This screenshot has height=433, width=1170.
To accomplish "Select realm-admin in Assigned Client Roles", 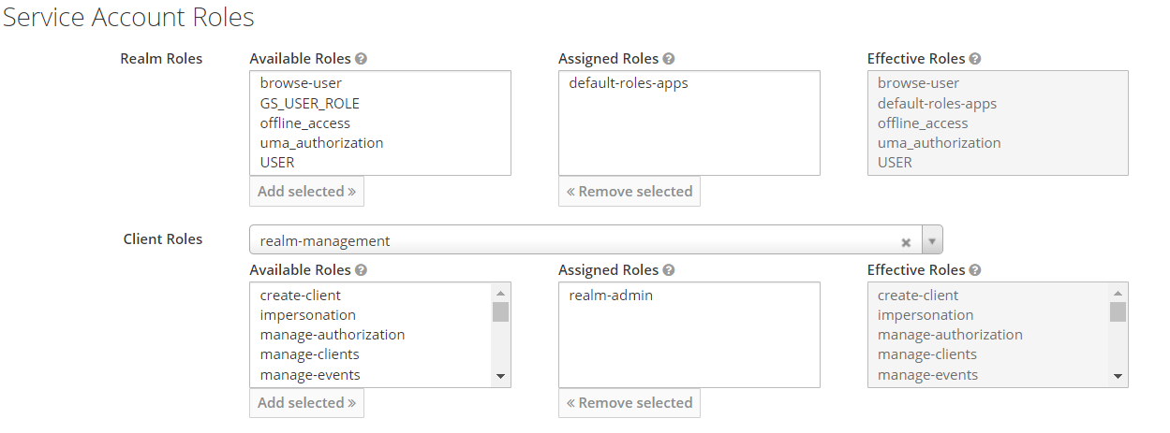I will [x=611, y=295].
